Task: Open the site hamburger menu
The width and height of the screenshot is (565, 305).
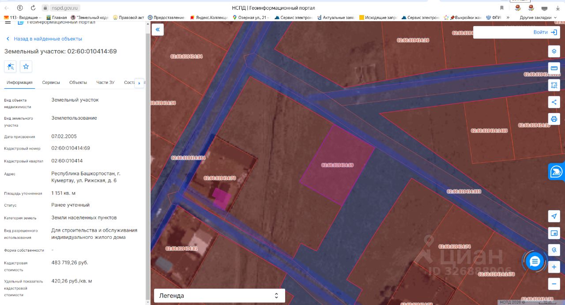Action: (8, 22)
